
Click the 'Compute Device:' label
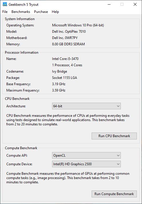tap(19, 164)
